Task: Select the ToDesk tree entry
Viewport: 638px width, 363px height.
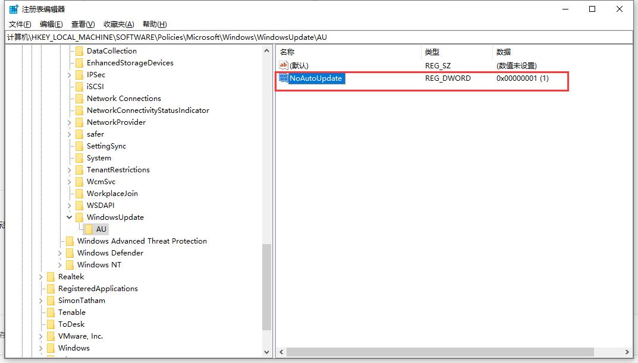Action: (71, 324)
